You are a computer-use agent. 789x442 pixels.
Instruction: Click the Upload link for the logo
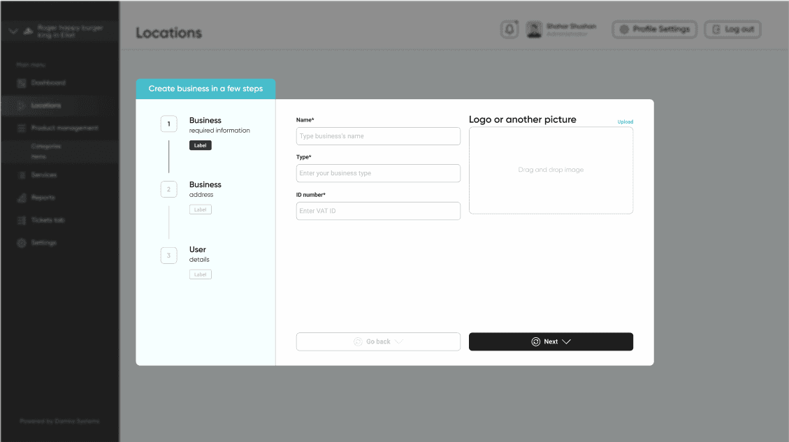pyautogui.click(x=625, y=121)
